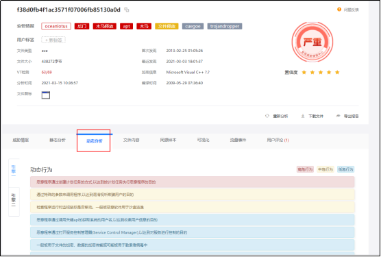
Task: Click the 导出报告 export report button
Action: coord(347,116)
